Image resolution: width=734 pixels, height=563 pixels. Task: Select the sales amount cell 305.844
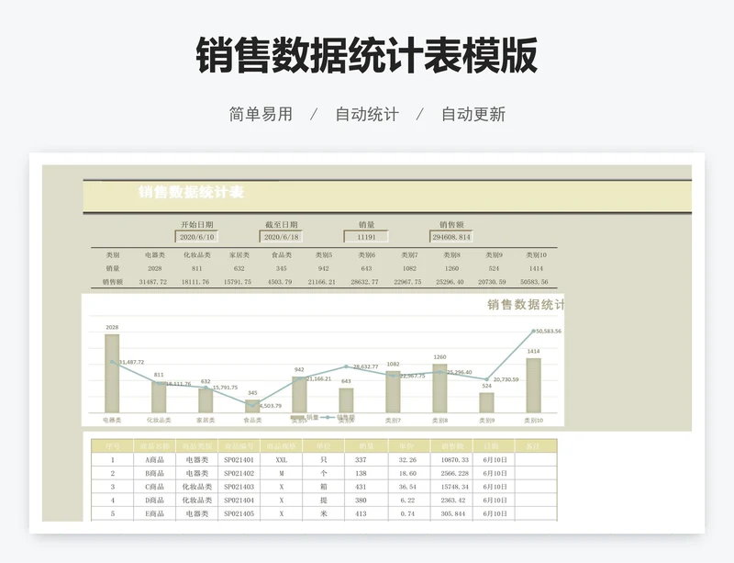pyautogui.click(x=453, y=513)
